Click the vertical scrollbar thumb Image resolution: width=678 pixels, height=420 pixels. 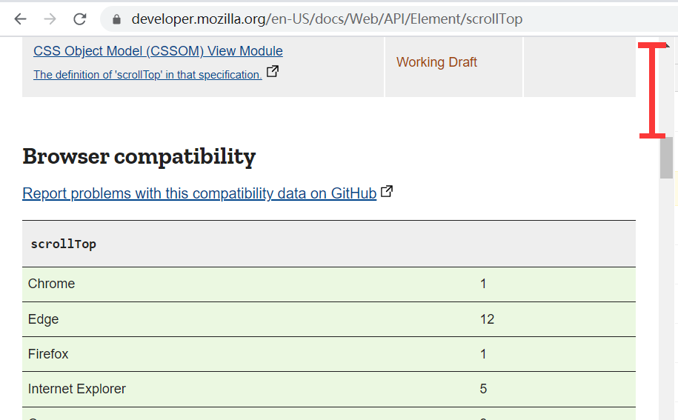666,157
